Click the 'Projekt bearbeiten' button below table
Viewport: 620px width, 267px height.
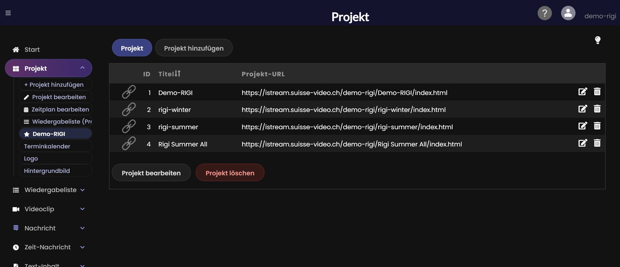pos(151,173)
